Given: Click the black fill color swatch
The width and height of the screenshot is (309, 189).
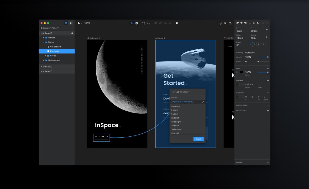Looking at the screenshot, I should 241,72.
